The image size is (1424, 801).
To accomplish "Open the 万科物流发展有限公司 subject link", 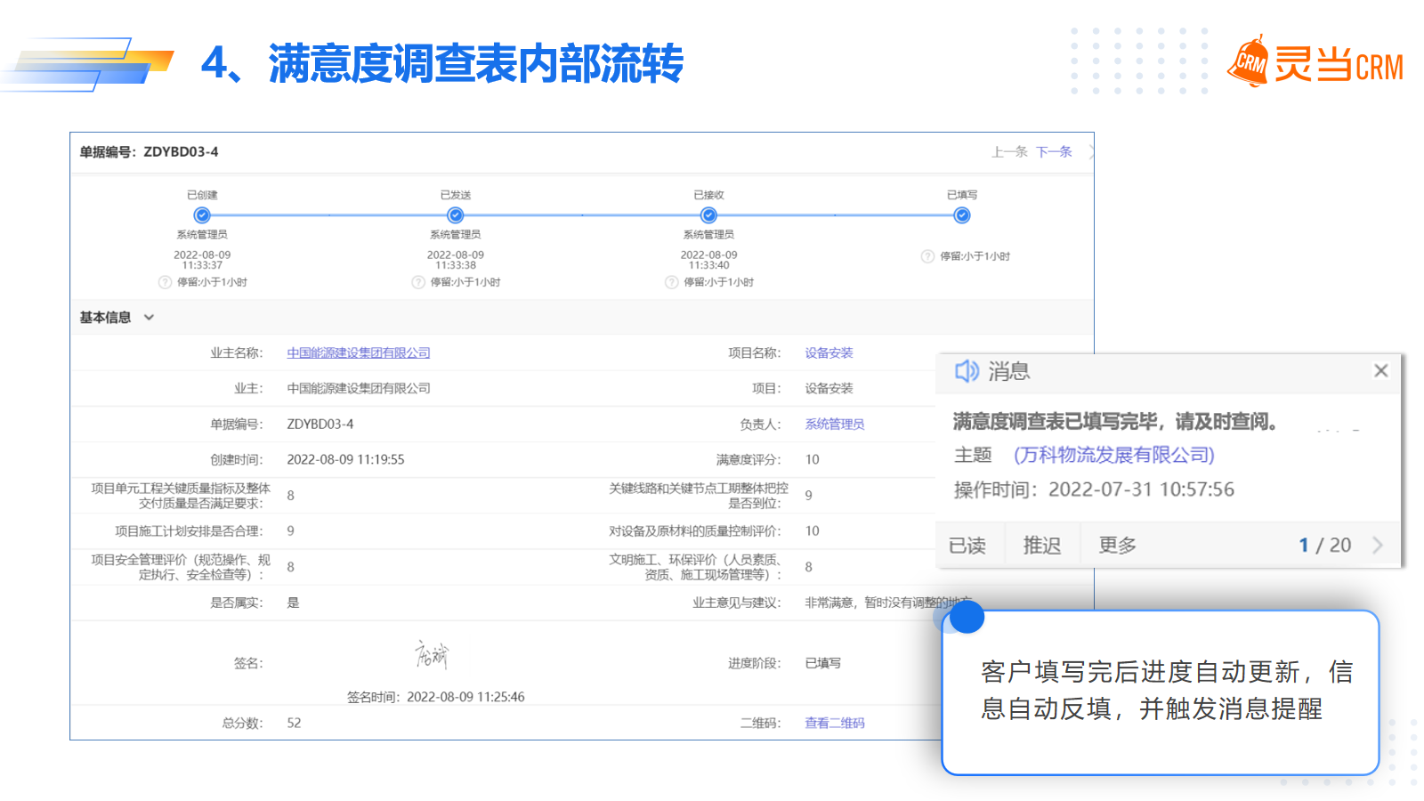I will point(1113,456).
